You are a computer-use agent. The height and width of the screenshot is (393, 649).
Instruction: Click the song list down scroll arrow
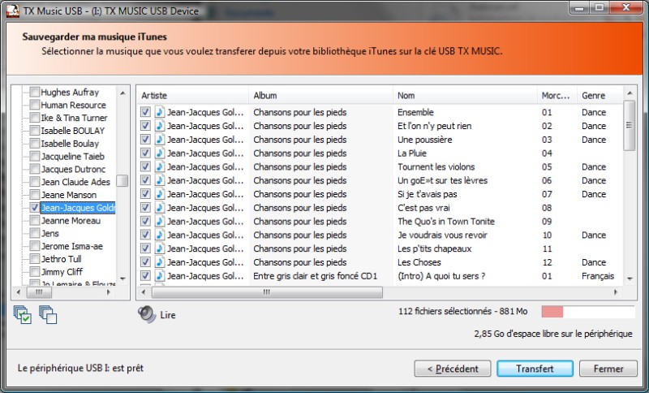coord(630,279)
